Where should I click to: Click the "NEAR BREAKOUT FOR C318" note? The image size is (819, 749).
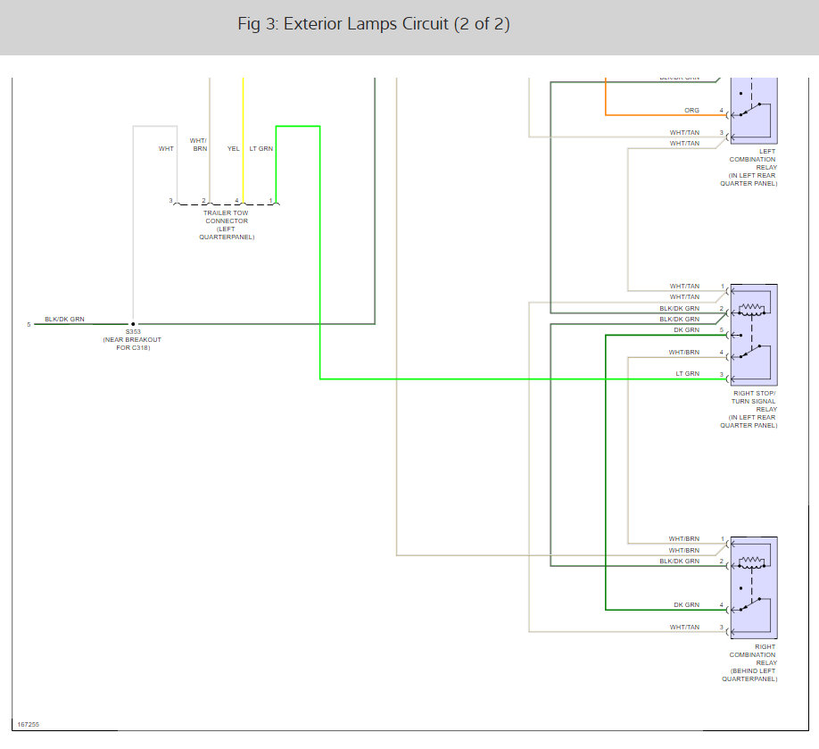click(x=132, y=344)
